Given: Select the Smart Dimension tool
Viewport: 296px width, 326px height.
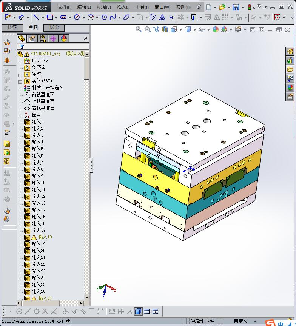Looking at the screenshot, I should point(21,17).
